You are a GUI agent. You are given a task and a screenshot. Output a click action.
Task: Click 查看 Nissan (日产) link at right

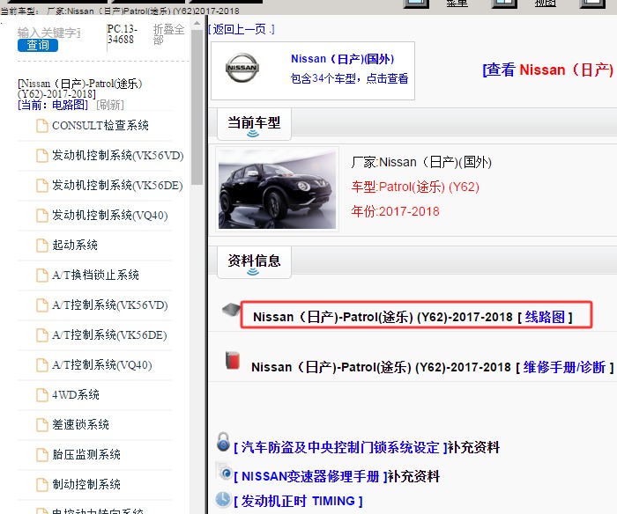click(x=549, y=70)
